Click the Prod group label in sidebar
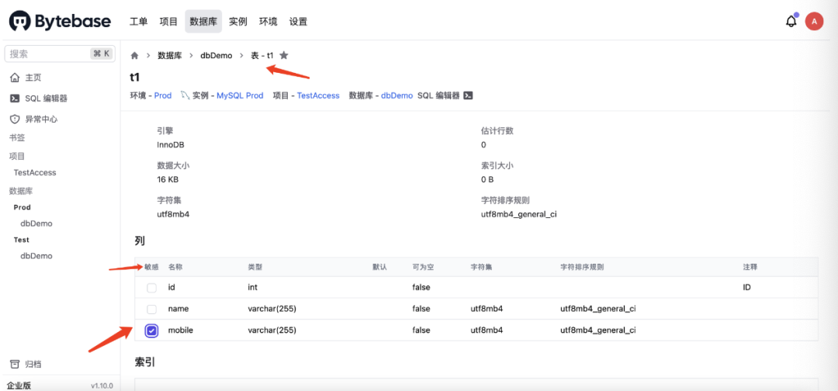 22,207
